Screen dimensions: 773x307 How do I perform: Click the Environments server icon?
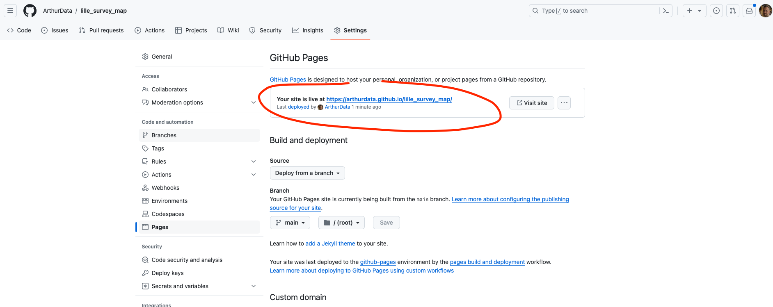tap(145, 201)
